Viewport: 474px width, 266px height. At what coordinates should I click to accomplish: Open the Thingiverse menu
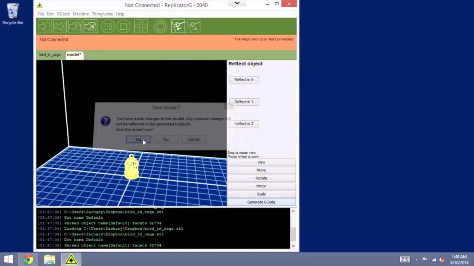point(102,14)
